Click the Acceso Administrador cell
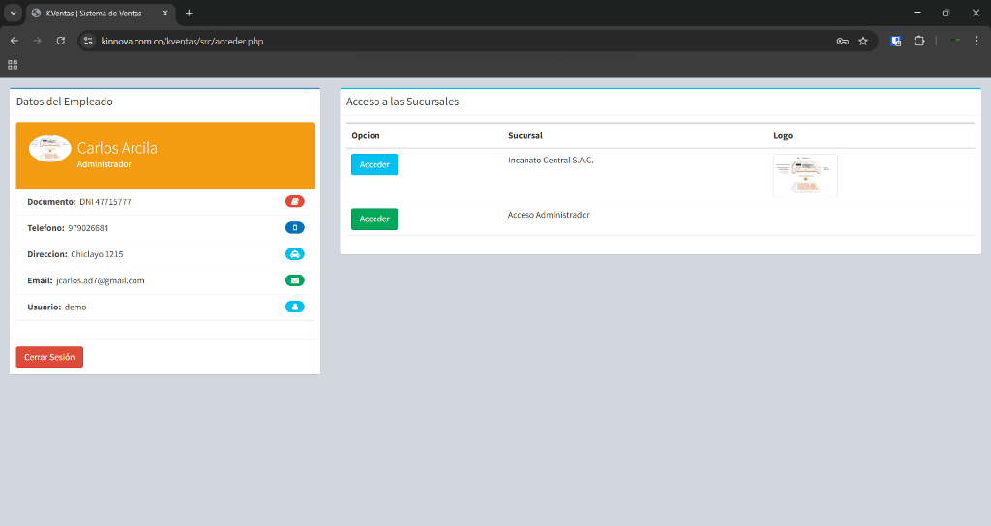The height and width of the screenshot is (526, 991). (x=549, y=215)
